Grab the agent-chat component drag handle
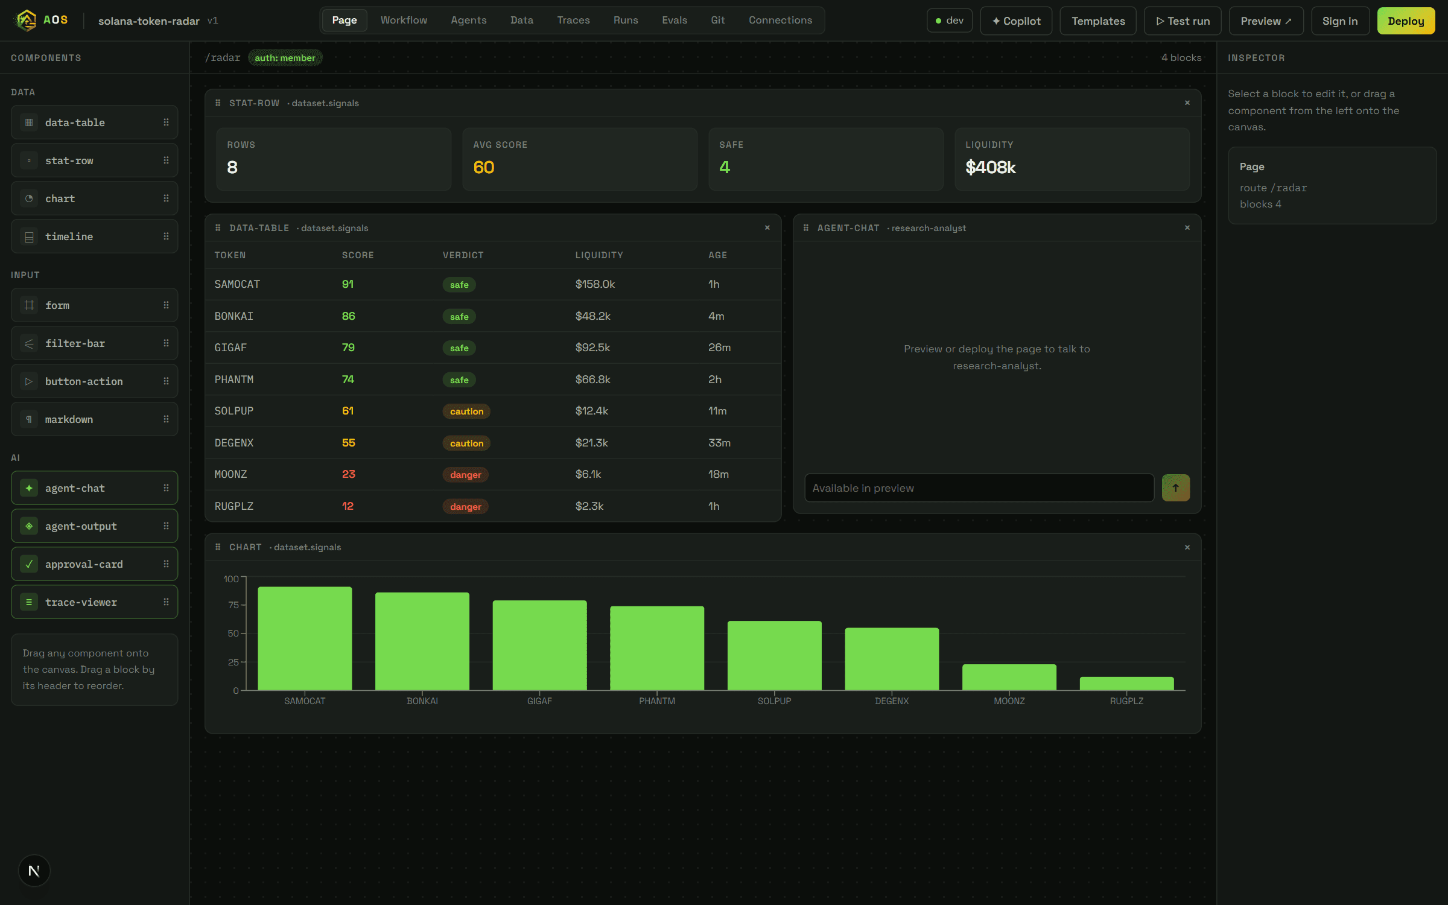 click(166, 488)
